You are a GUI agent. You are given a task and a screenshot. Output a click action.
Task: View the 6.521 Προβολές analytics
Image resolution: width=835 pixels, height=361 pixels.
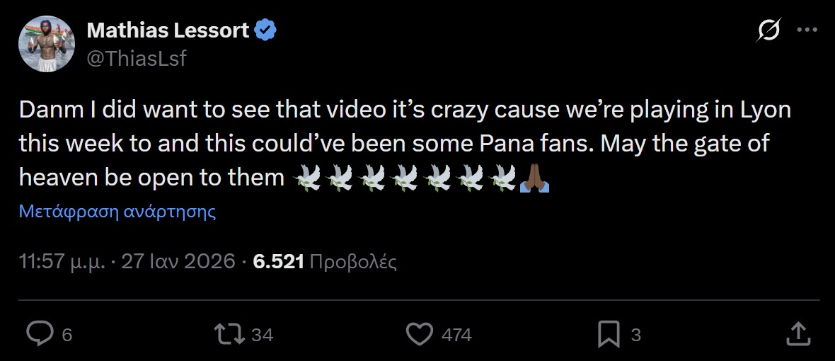click(x=325, y=262)
